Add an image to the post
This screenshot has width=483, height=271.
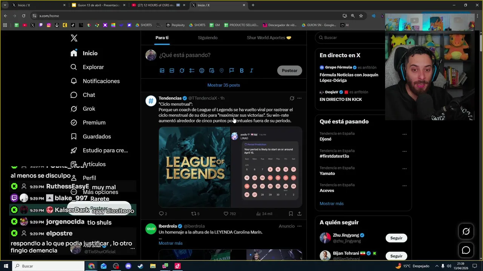point(162,70)
